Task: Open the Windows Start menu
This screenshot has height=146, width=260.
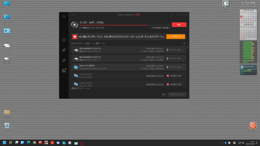Action: click(5, 142)
